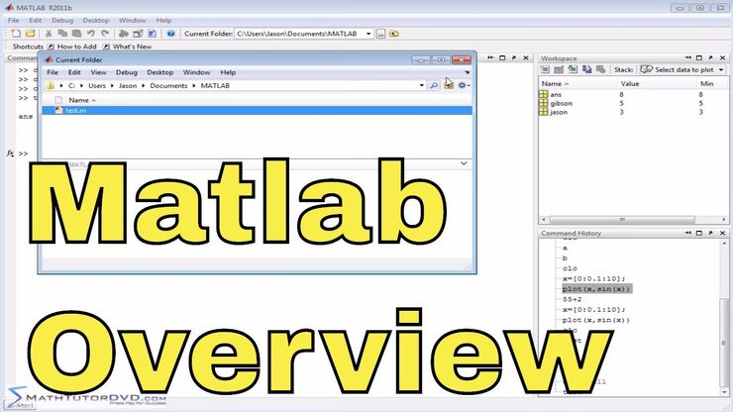Image resolution: width=733 pixels, height=412 pixels.
Task: Expand the Current Folder path dropdown in the toolbar
Action: tap(368, 33)
